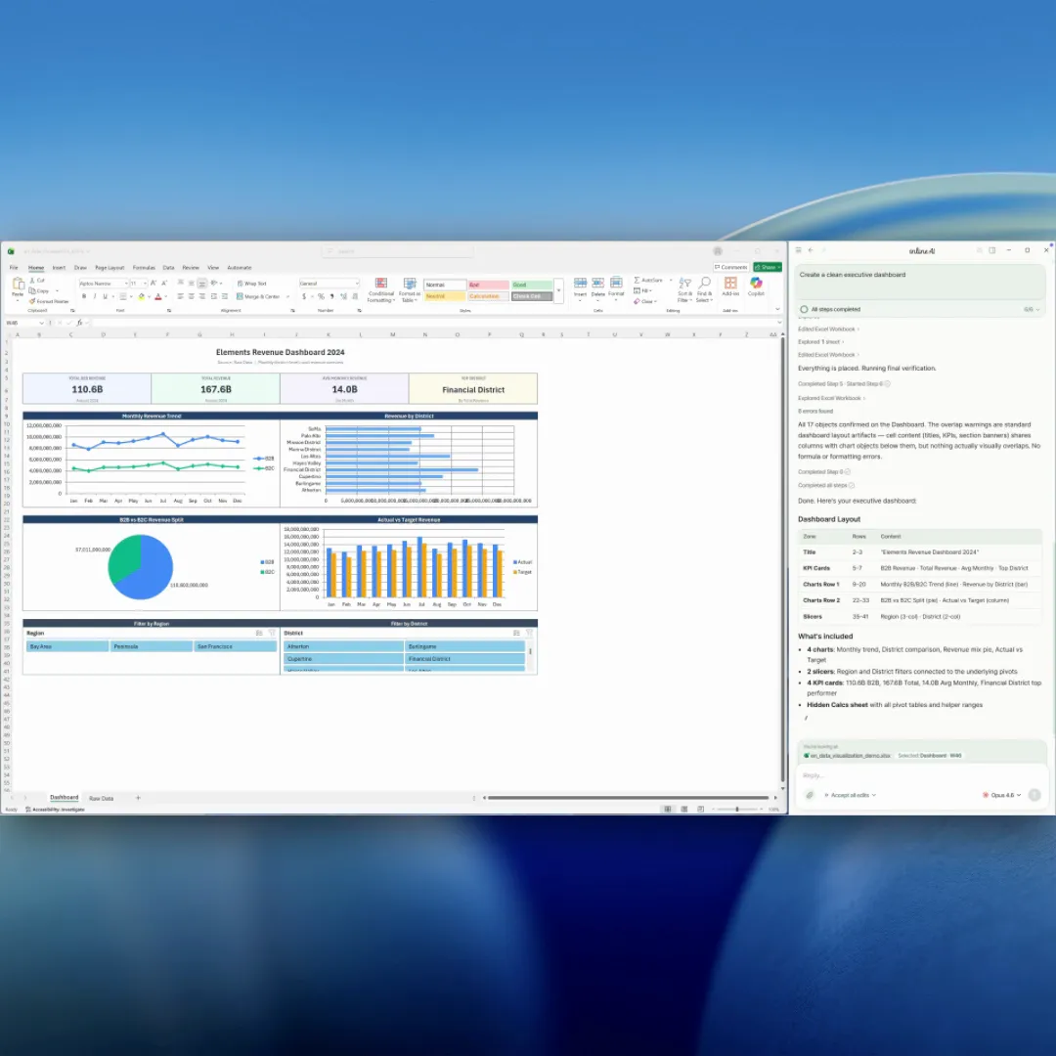Click the AutoSum sigma icon

(x=638, y=280)
